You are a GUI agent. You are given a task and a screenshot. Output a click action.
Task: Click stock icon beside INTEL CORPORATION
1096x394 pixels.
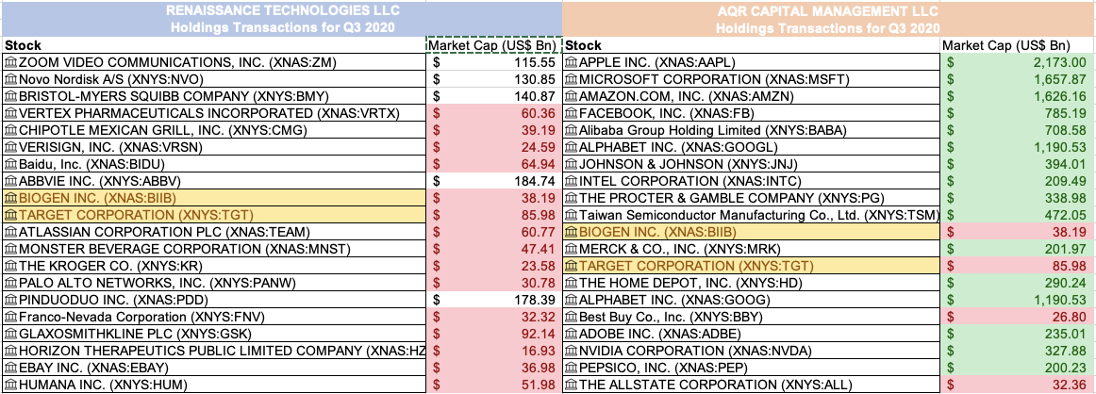(571, 181)
